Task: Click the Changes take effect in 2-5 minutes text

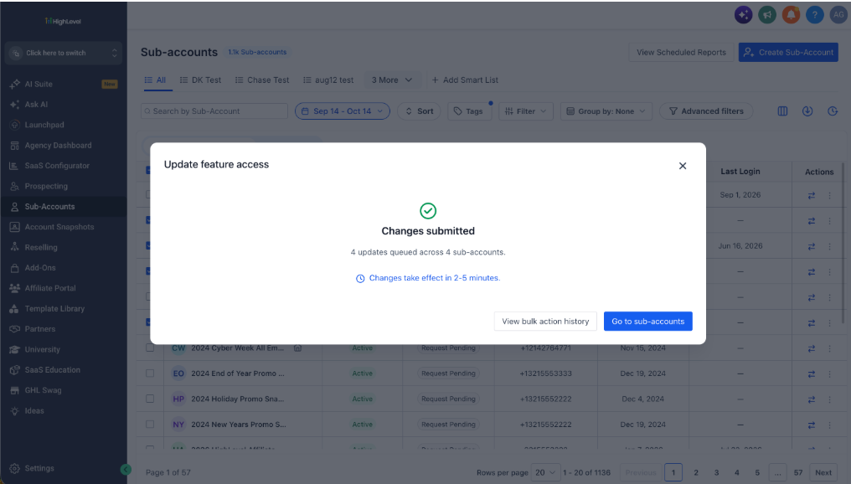Action: point(435,278)
